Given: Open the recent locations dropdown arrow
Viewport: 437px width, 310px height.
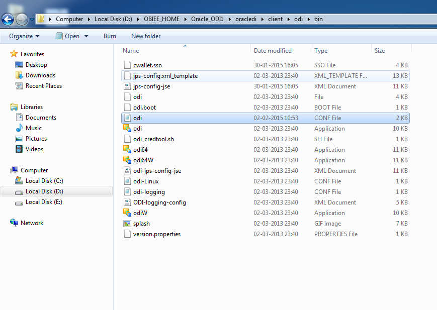Looking at the screenshot, I should 32,20.
